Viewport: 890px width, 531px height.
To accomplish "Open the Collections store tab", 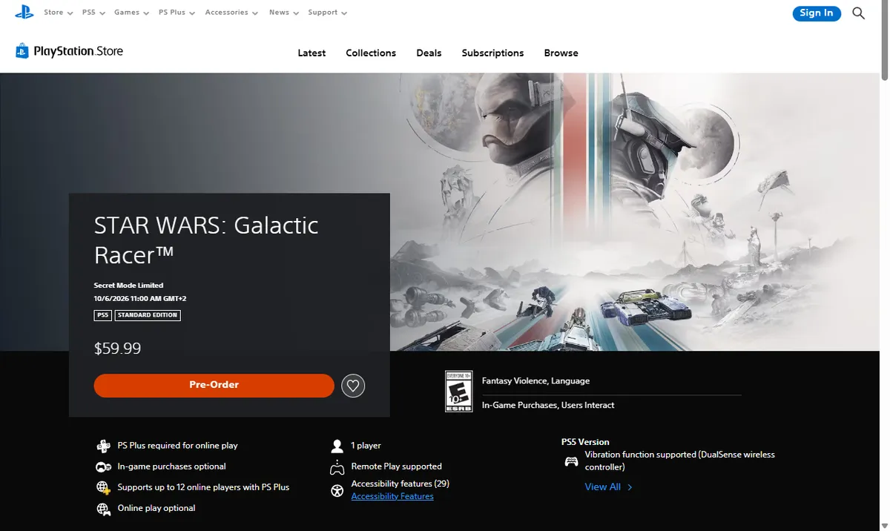I will click(371, 53).
